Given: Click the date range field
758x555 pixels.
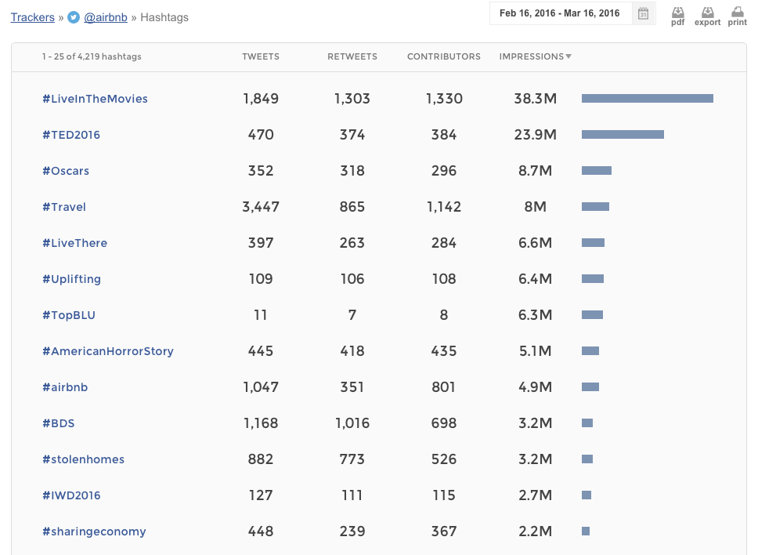Looking at the screenshot, I should point(560,13).
